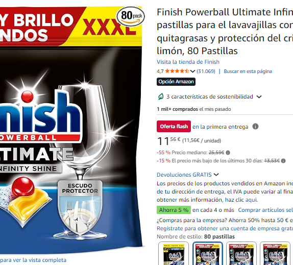Click the Opción Amazon badge
The width and height of the screenshot is (293, 265).
(x=176, y=82)
